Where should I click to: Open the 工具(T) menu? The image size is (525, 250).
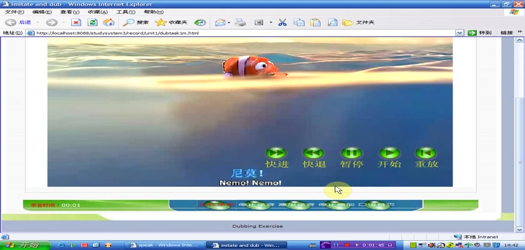[126, 12]
